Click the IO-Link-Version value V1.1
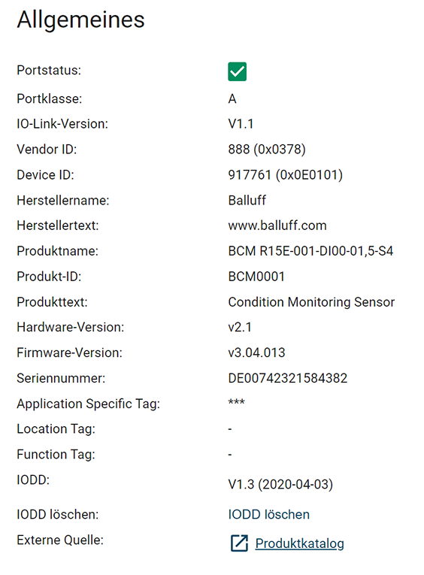The image size is (424, 575). [241, 124]
